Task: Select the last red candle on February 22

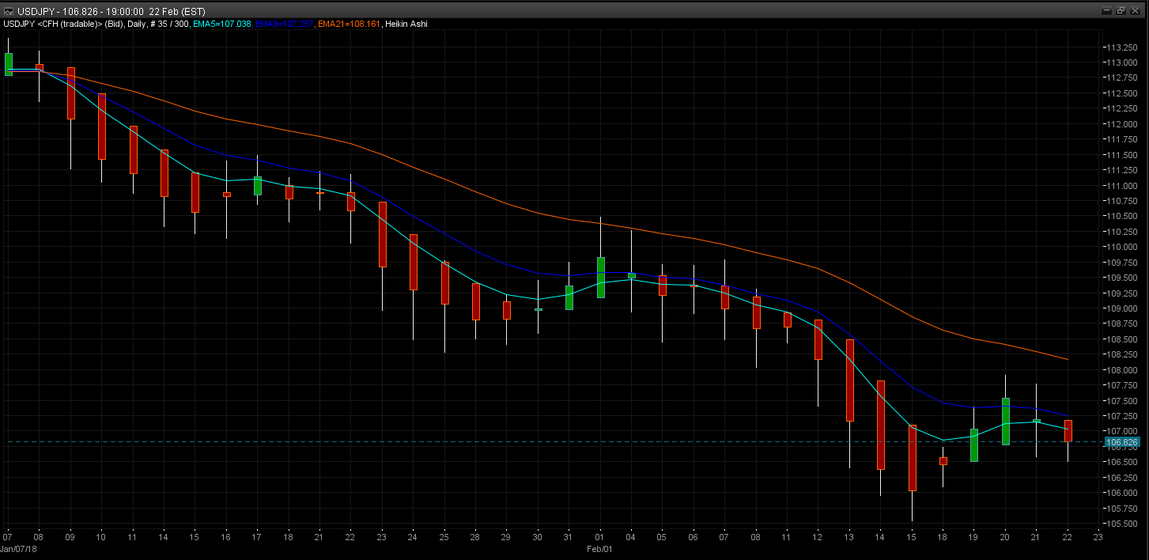Action: (x=1068, y=431)
